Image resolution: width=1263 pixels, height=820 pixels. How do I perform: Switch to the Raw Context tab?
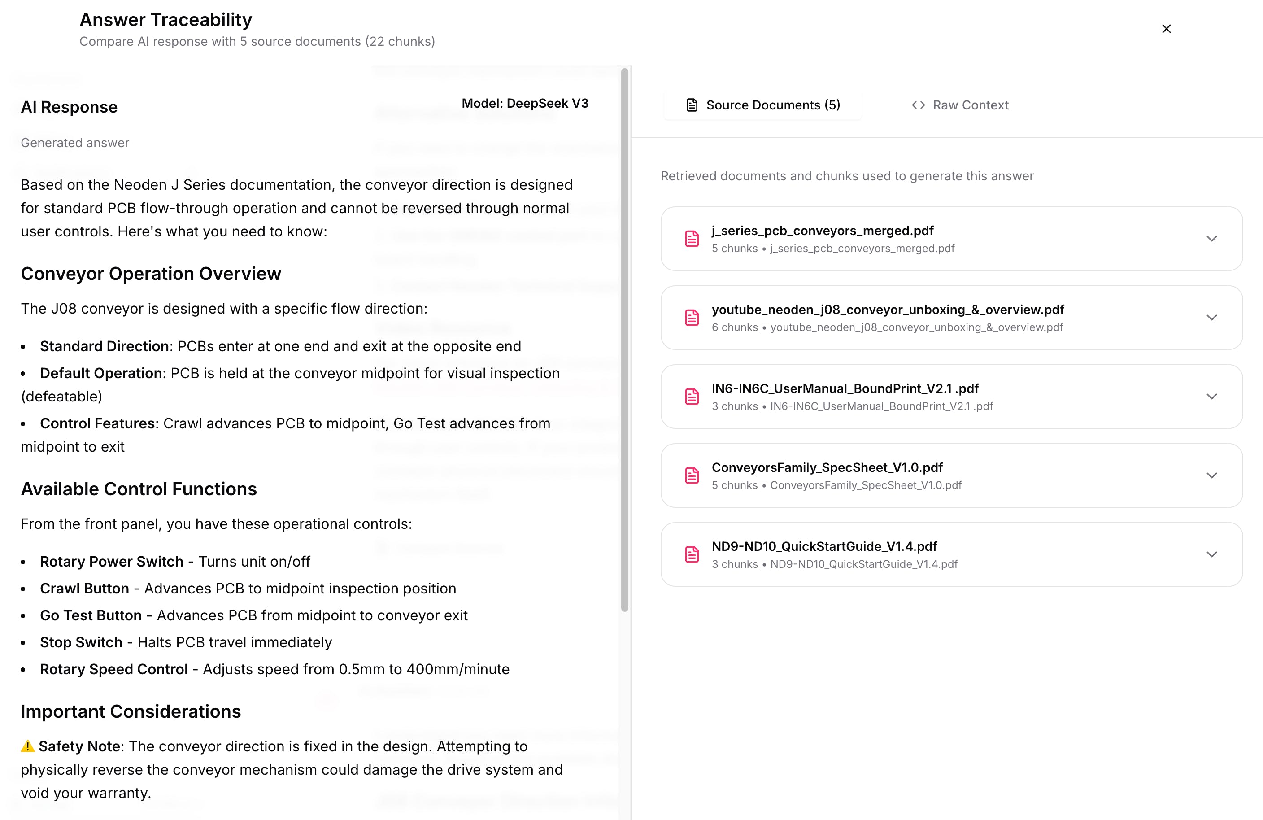(960, 105)
